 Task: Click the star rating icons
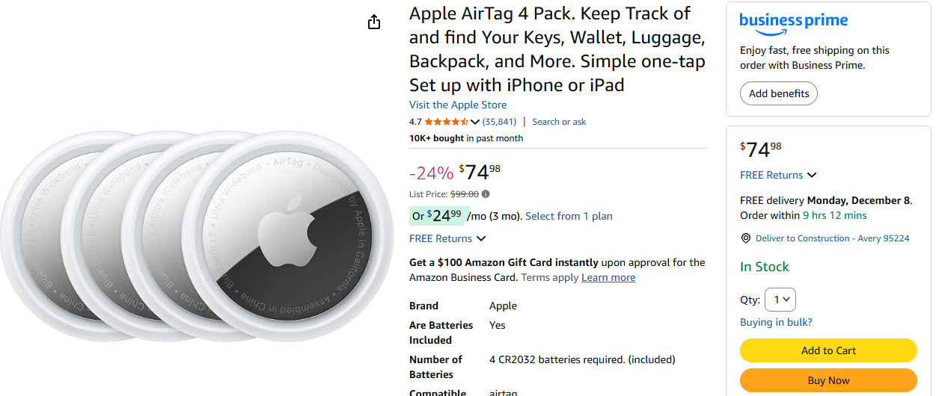coord(446,122)
